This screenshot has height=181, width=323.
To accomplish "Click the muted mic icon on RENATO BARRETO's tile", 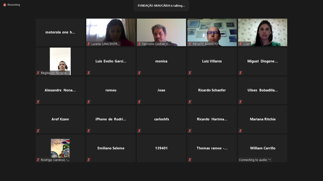I will click(x=190, y=44).
